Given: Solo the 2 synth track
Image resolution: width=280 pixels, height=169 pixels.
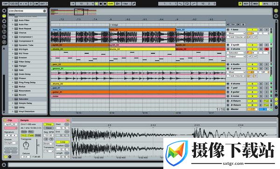Looking at the screenshot, I should click(x=261, y=45).
